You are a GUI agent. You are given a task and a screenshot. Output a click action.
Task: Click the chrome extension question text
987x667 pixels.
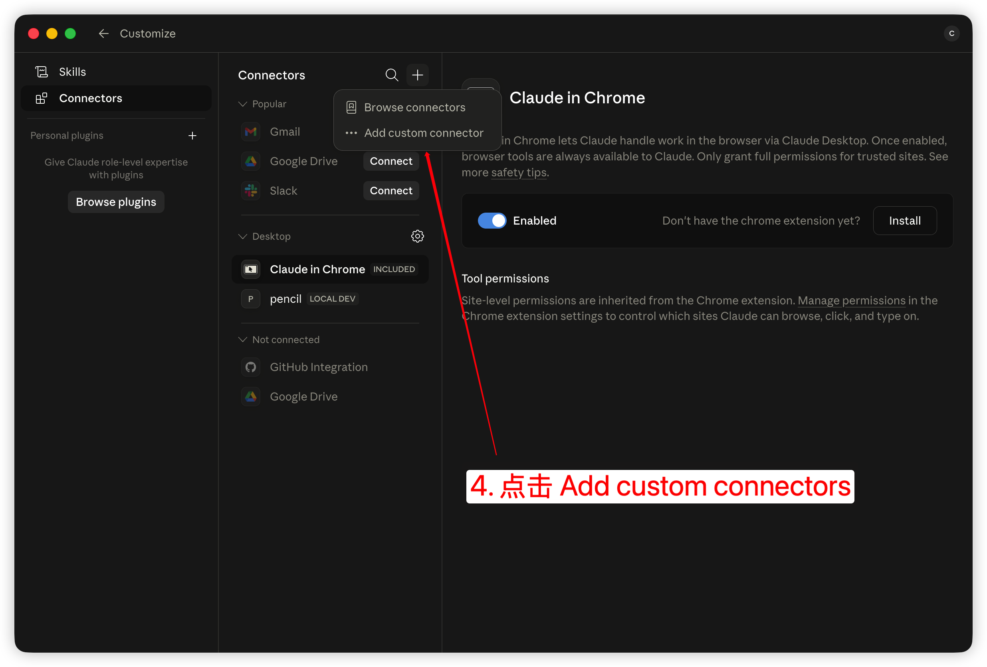(761, 221)
